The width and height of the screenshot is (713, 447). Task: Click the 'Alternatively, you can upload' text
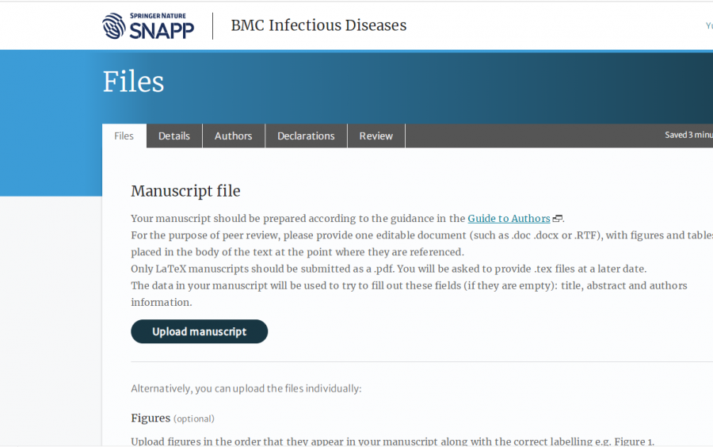coord(246,388)
